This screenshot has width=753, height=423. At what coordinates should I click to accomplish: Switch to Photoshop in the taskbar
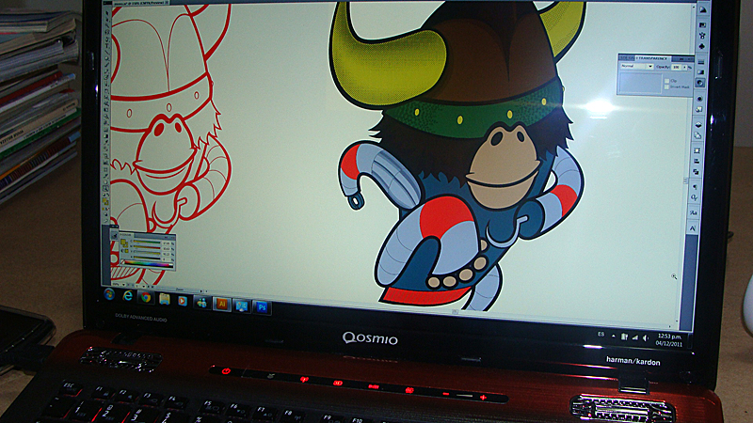tap(262, 307)
